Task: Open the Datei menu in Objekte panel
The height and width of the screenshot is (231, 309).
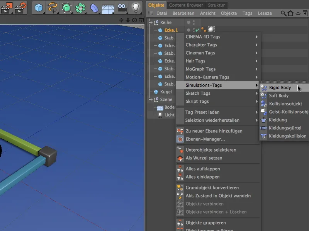Action: point(162,13)
